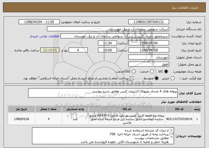Screen dimensions: 209x148
Task: Click the شماره نیاز field 1198001597000131
Action: coord(149,22)
